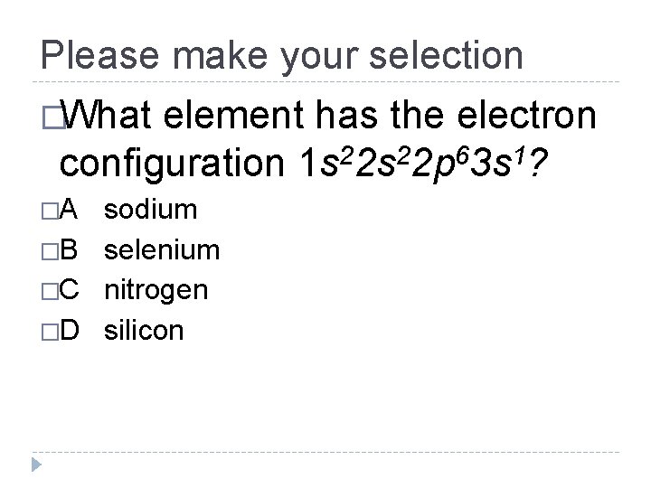Screen dimensions: 651x488
Task: Click the title Please make your selection
Action: 282,56
